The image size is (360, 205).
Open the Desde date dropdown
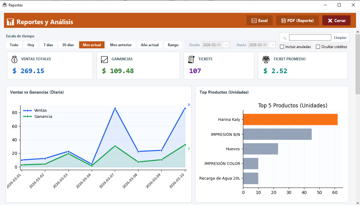pos(226,45)
